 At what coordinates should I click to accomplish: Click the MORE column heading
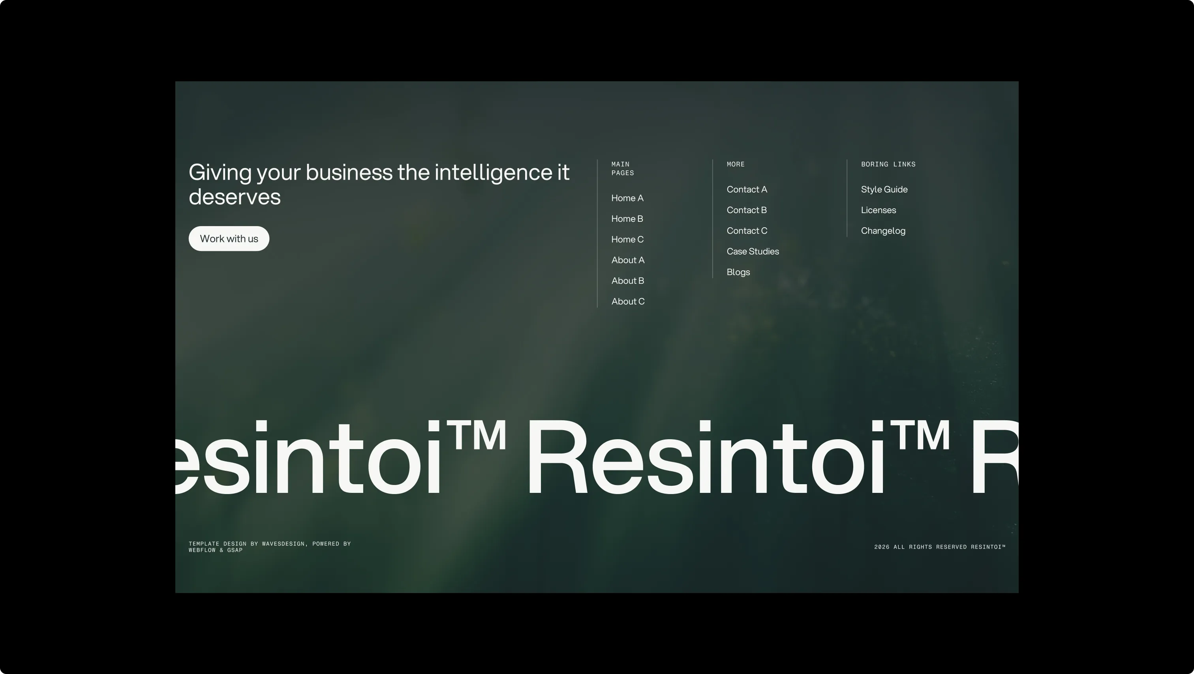(736, 165)
